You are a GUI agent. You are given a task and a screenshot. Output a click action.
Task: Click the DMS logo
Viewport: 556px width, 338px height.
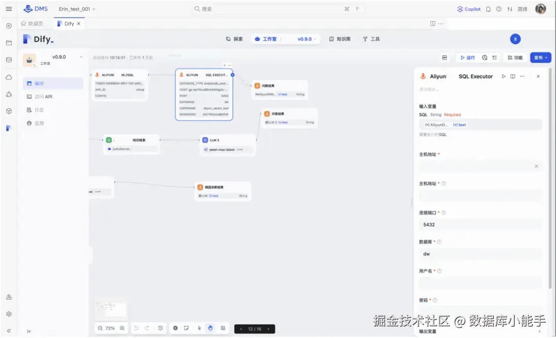pyautogui.click(x=36, y=9)
